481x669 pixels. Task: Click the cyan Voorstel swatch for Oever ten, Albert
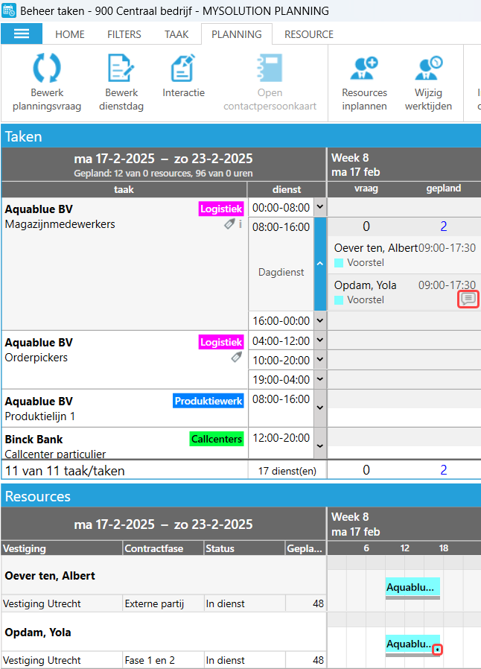tap(339, 263)
